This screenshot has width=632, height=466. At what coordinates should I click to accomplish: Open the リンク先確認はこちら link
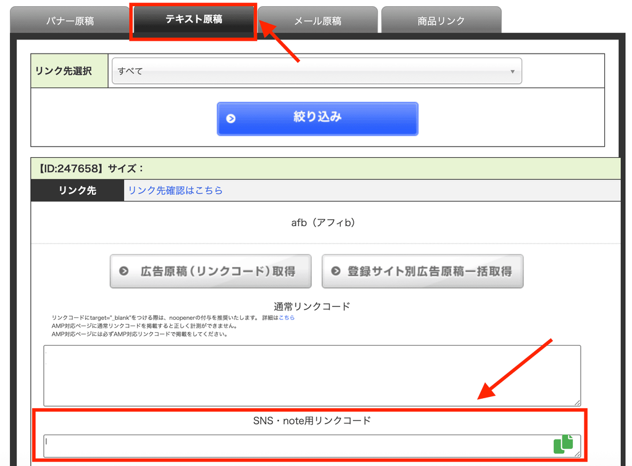click(x=175, y=190)
